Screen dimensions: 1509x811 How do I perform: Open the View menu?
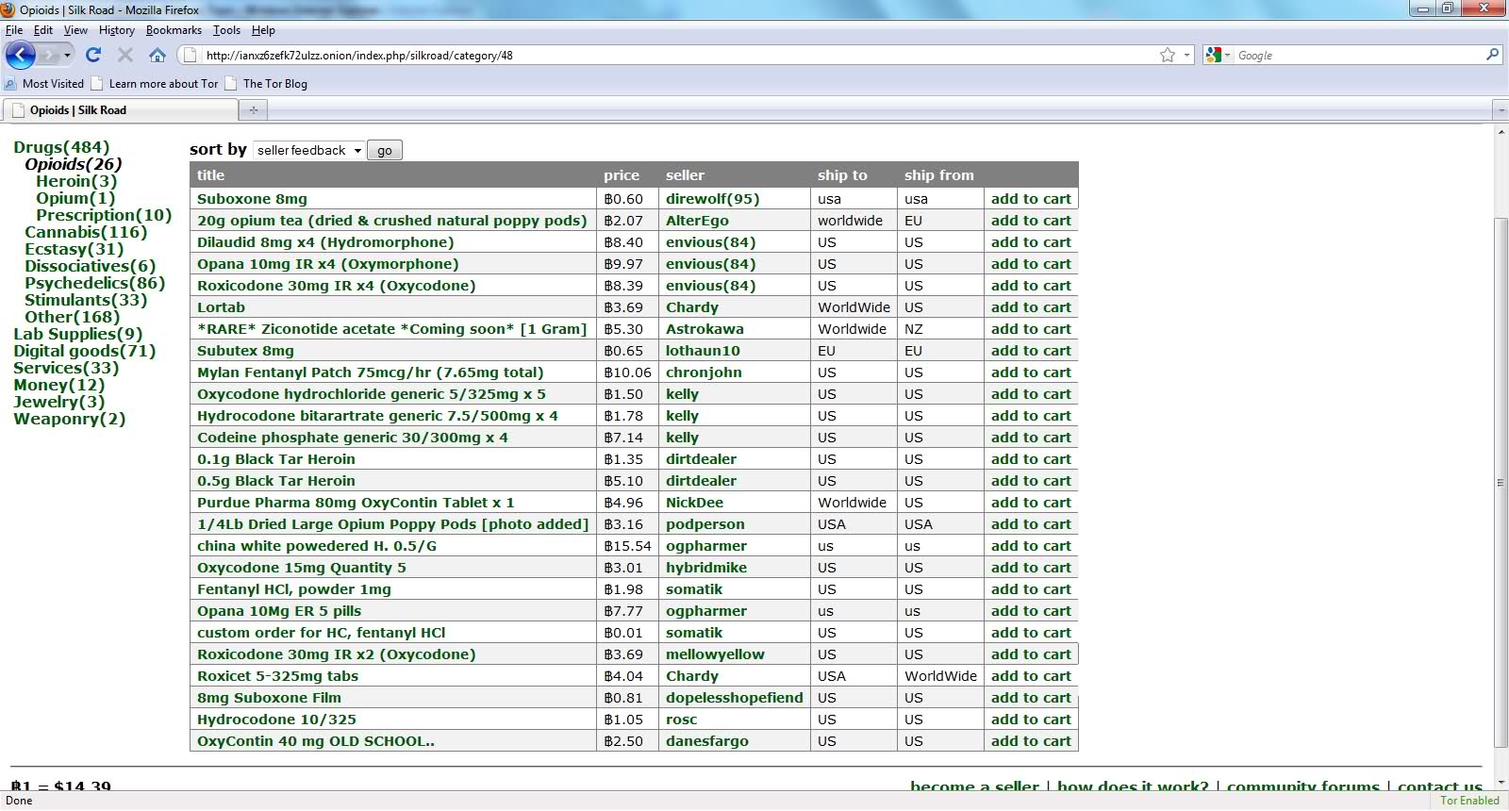[x=75, y=30]
